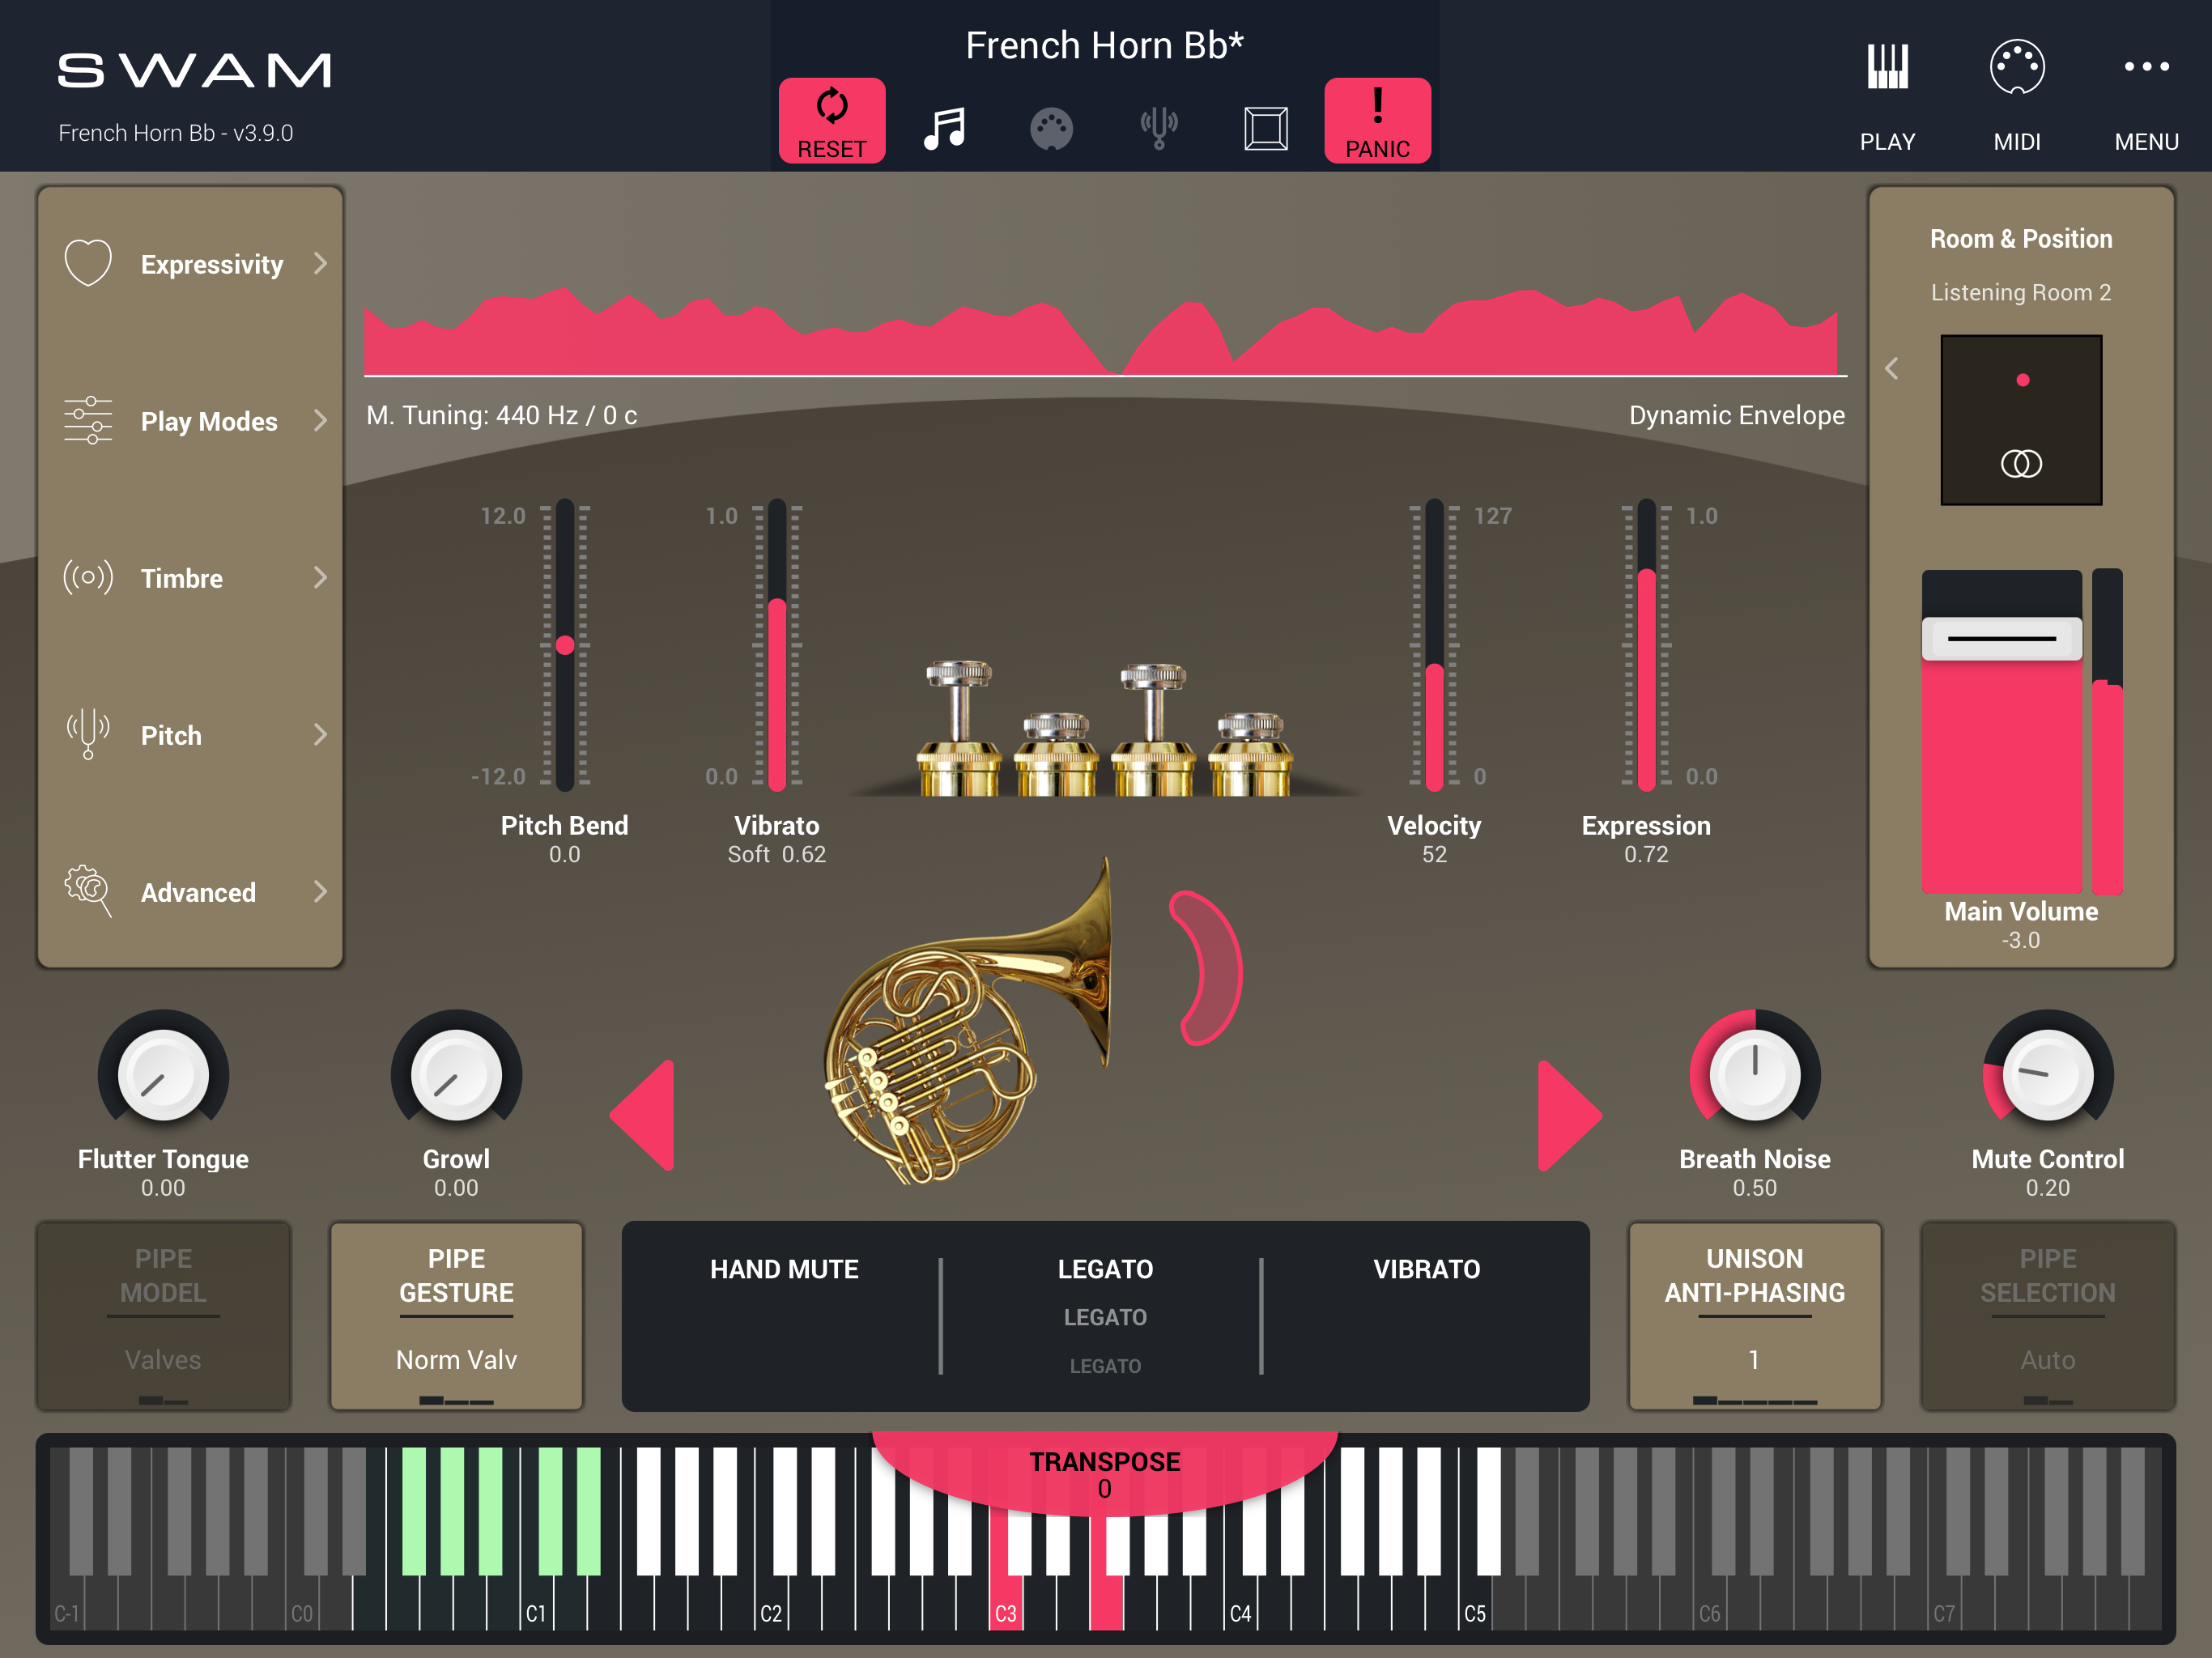This screenshot has height=1658, width=2212.
Task: Click the RESET button
Action: pos(832,120)
